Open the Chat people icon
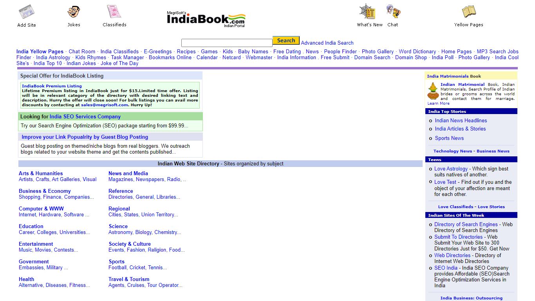The height and width of the screenshot is (301, 535). (x=393, y=11)
